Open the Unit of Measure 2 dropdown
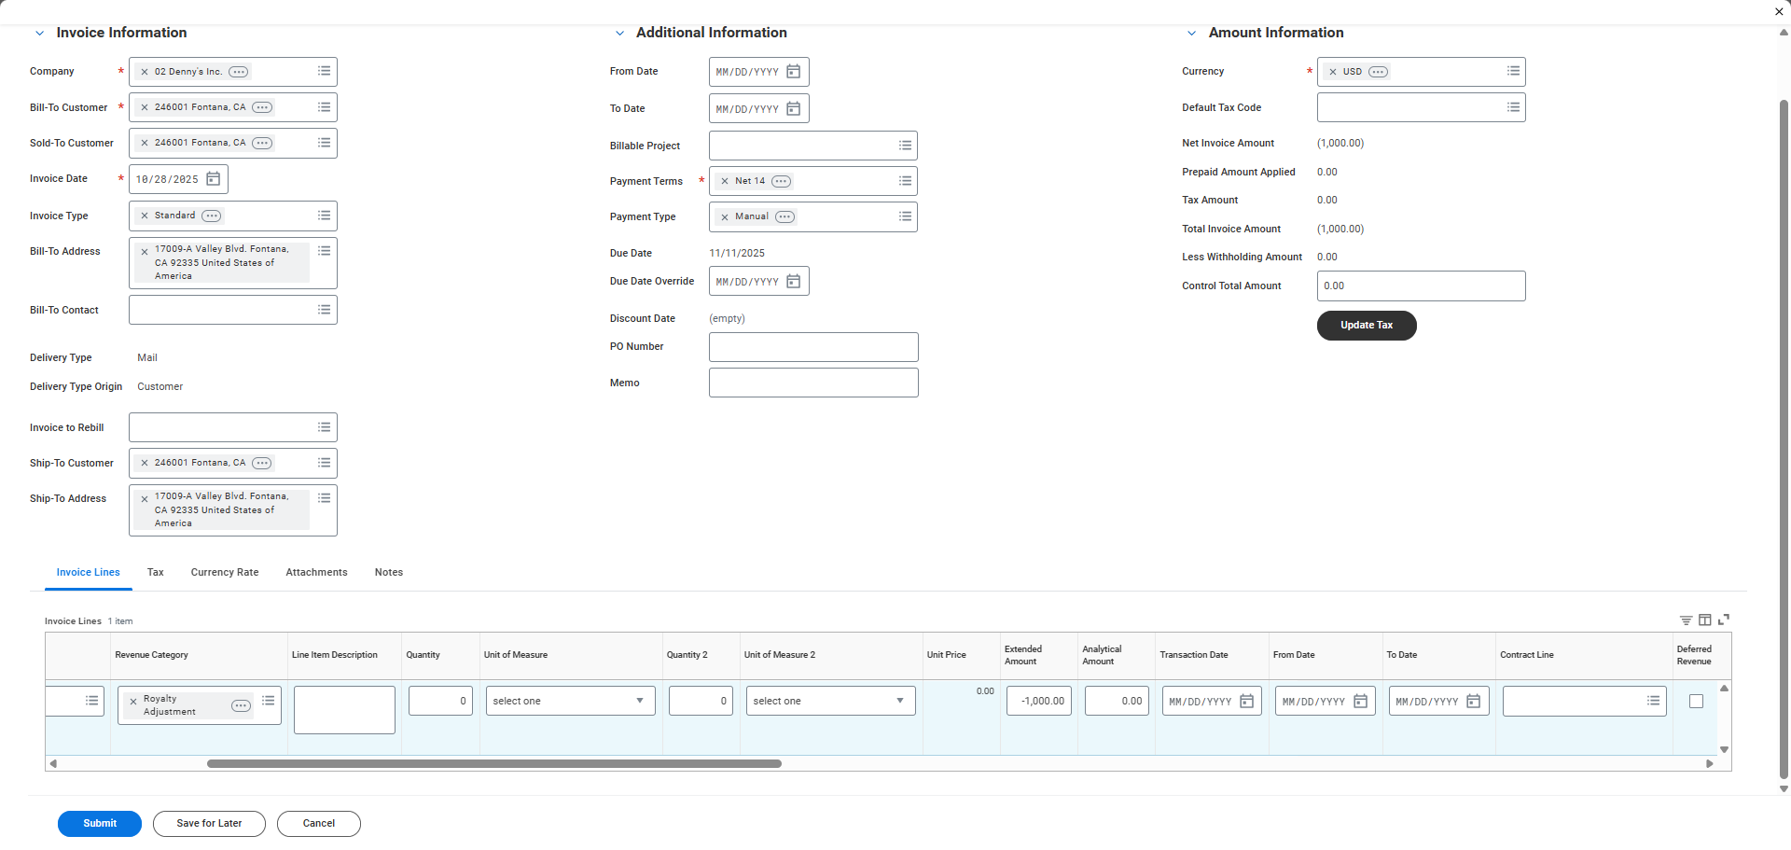The width and height of the screenshot is (1791, 850). click(830, 702)
